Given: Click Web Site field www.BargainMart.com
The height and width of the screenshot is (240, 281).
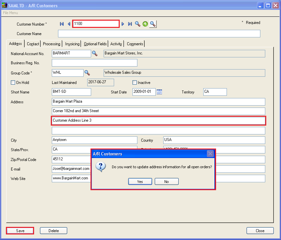Looking at the screenshot, I should (71, 178).
